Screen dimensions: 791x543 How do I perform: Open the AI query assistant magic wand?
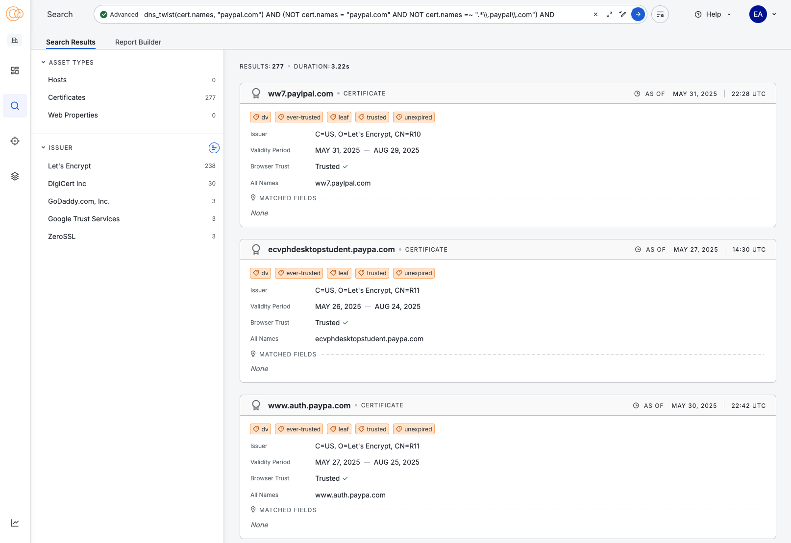click(x=622, y=15)
